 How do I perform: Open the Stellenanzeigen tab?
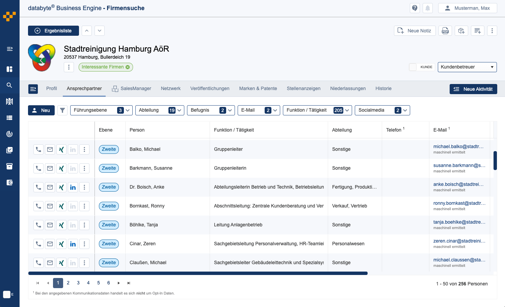(x=303, y=89)
